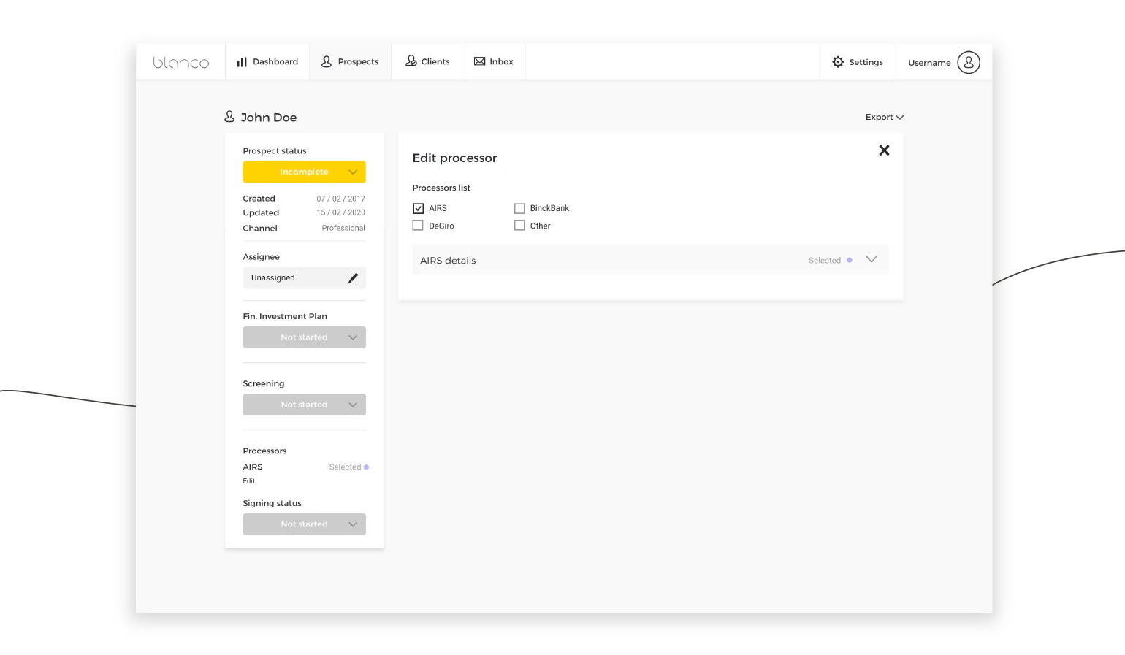Open the Screening Not started dropdown
1125x655 pixels.
304,405
